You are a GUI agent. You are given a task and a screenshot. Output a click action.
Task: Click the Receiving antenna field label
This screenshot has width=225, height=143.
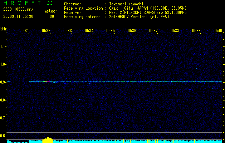(x=82, y=17)
